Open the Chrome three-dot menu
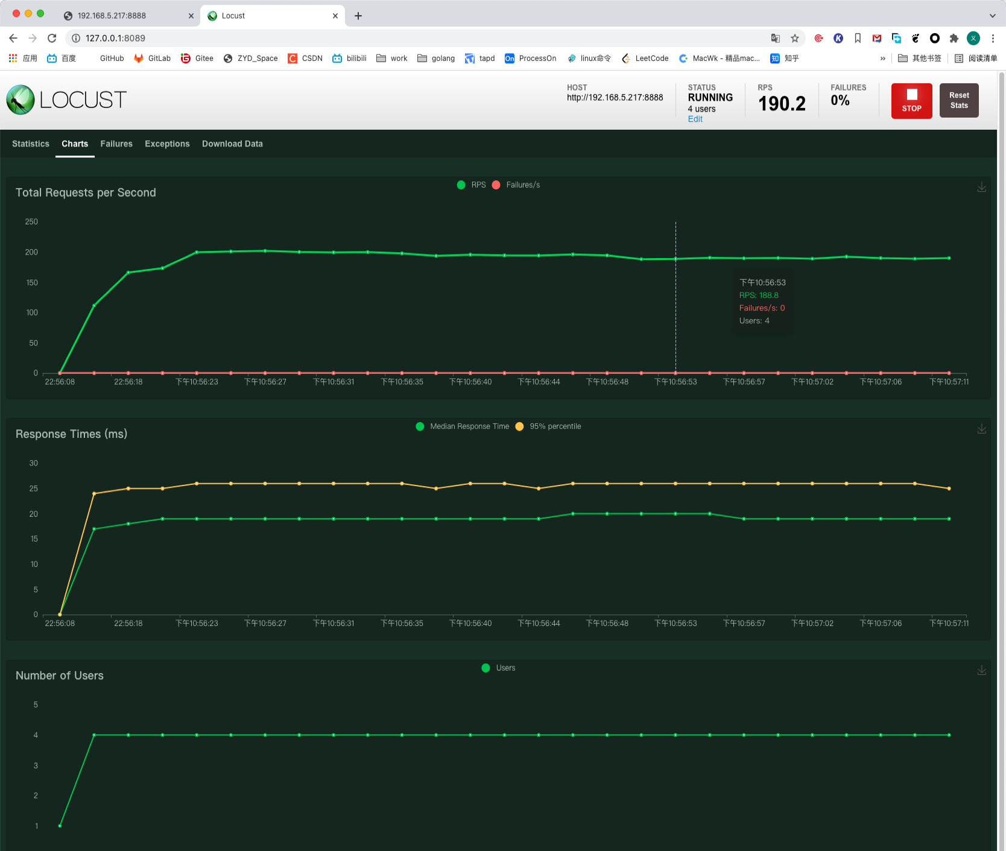This screenshot has width=1006, height=851. coord(993,38)
